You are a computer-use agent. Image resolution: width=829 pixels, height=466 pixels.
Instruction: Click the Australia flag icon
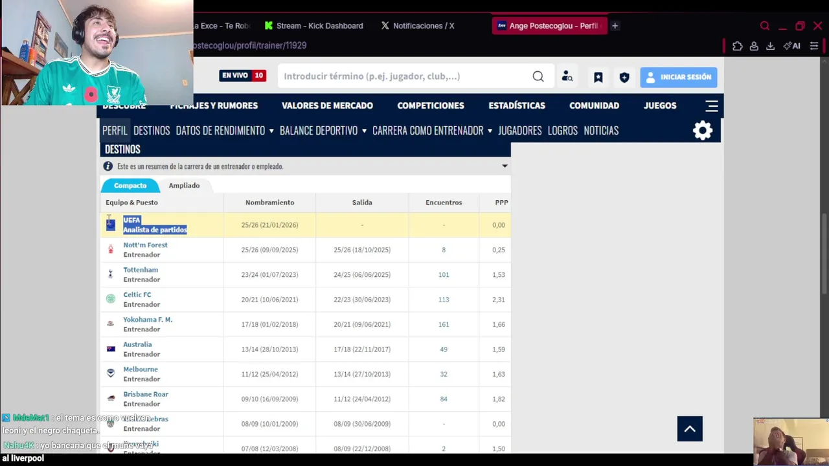(111, 349)
